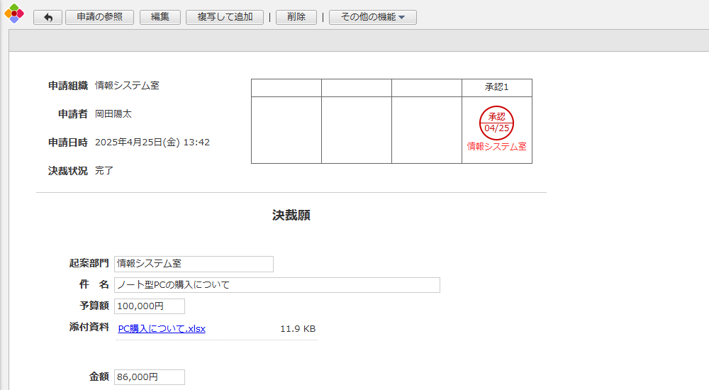The width and height of the screenshot is (709, 390).
Task: Click the 金額 field showing 86,000円
Action: click(149, 377)
